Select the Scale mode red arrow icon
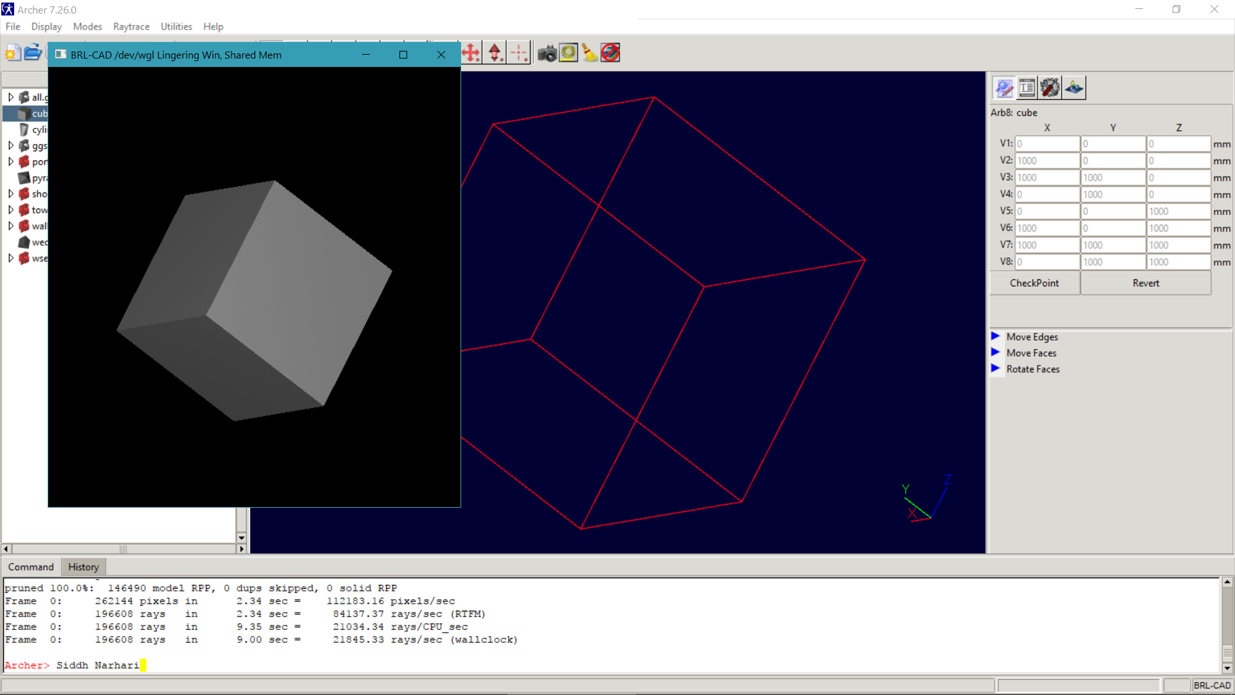1235x695 pixels. (x=495, y=53)
